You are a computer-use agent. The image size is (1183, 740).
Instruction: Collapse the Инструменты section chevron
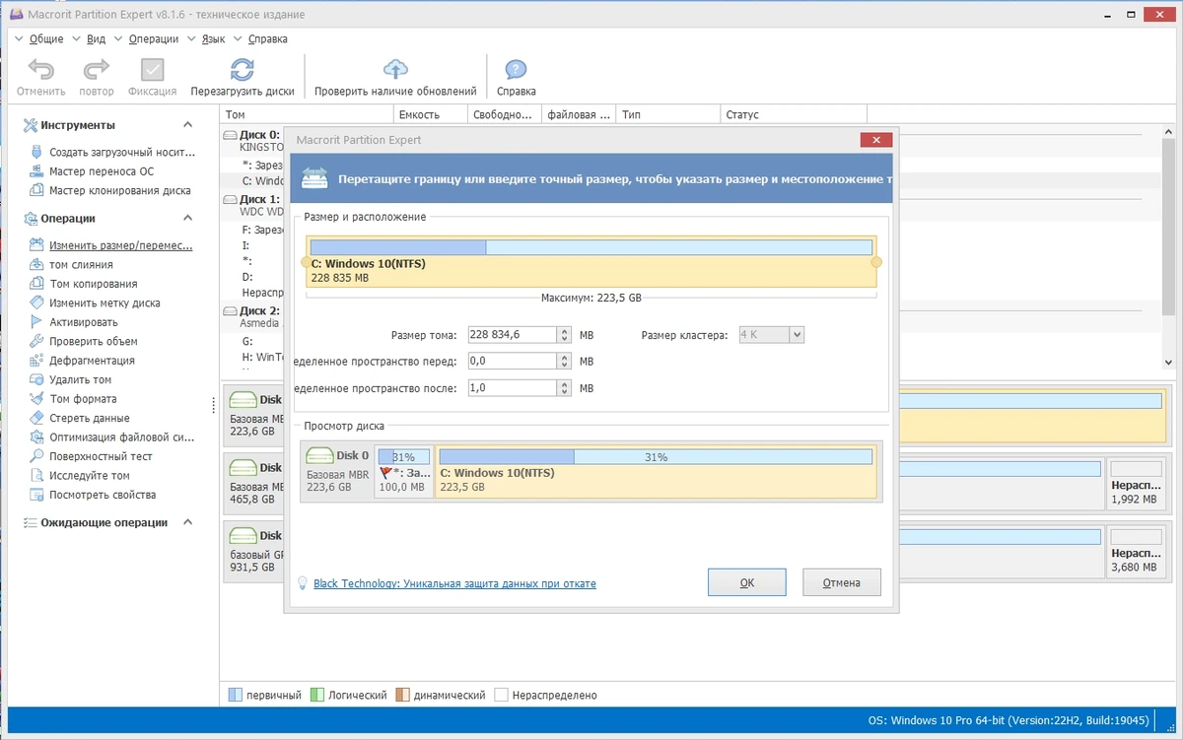click(x=187, y=125)
